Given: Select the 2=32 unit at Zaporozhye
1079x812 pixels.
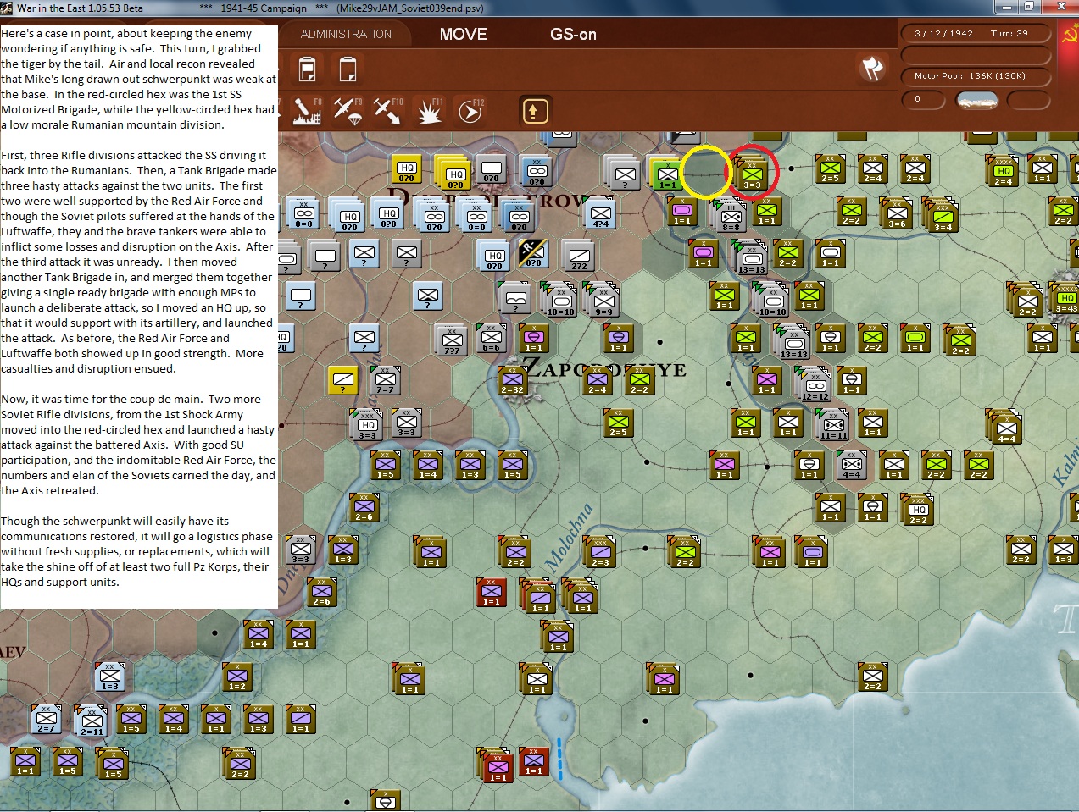Looking at the screenshot, I should [512, 381].
